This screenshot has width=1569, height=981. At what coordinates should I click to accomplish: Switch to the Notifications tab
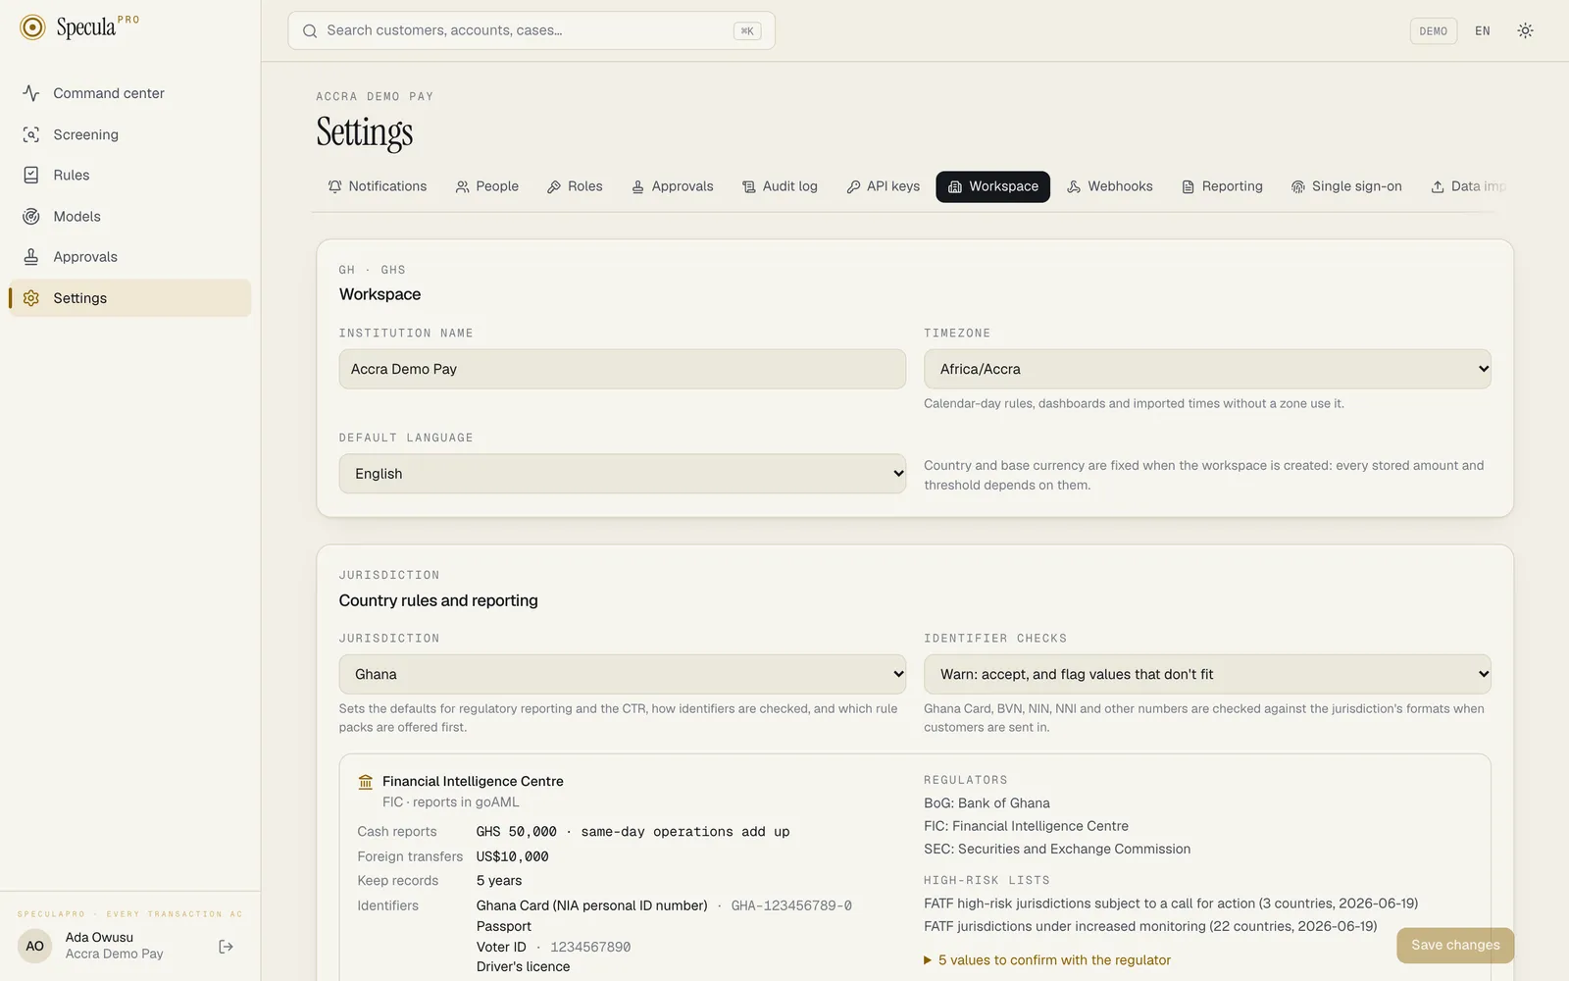coord(378,186)
